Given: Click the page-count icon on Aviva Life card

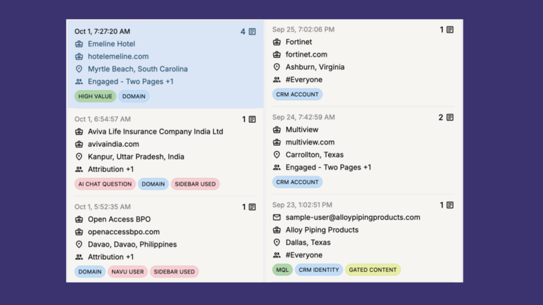Looking at the screenshot, I should pos(252,120).
